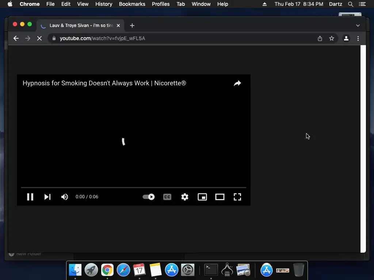Open System Preferences from the Dock
The width and height of the screenshot is (374, 280).
click(x=188, y=270)
